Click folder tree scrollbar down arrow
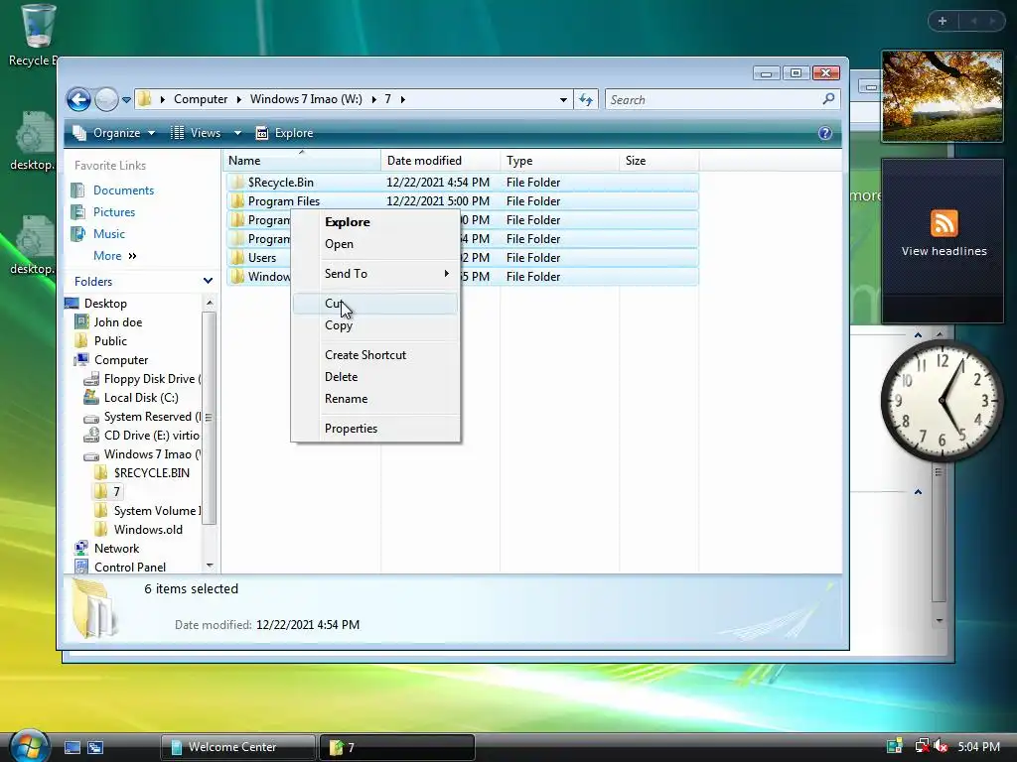This screenshot has width=1017, height=762. 209,566
